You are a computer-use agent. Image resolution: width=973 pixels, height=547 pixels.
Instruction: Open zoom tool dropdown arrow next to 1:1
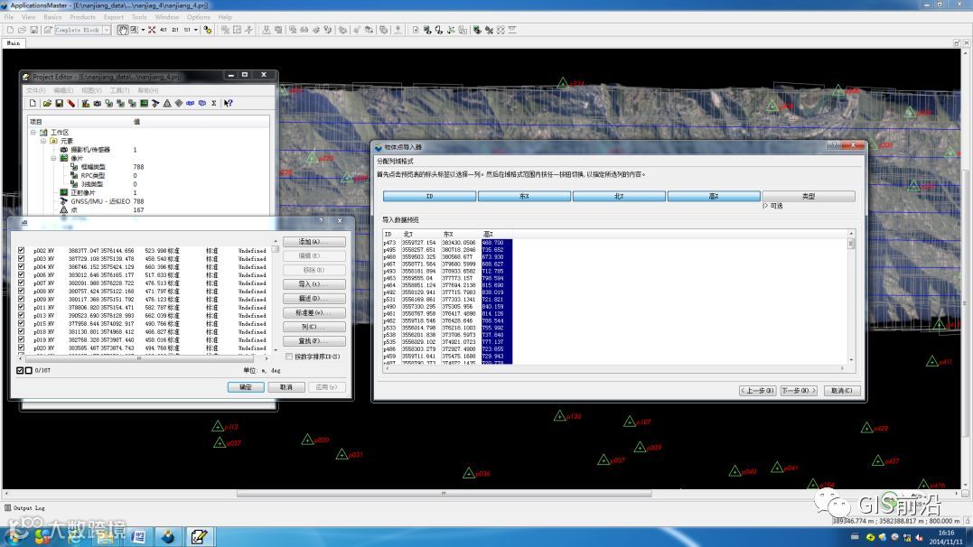point(196,30)
